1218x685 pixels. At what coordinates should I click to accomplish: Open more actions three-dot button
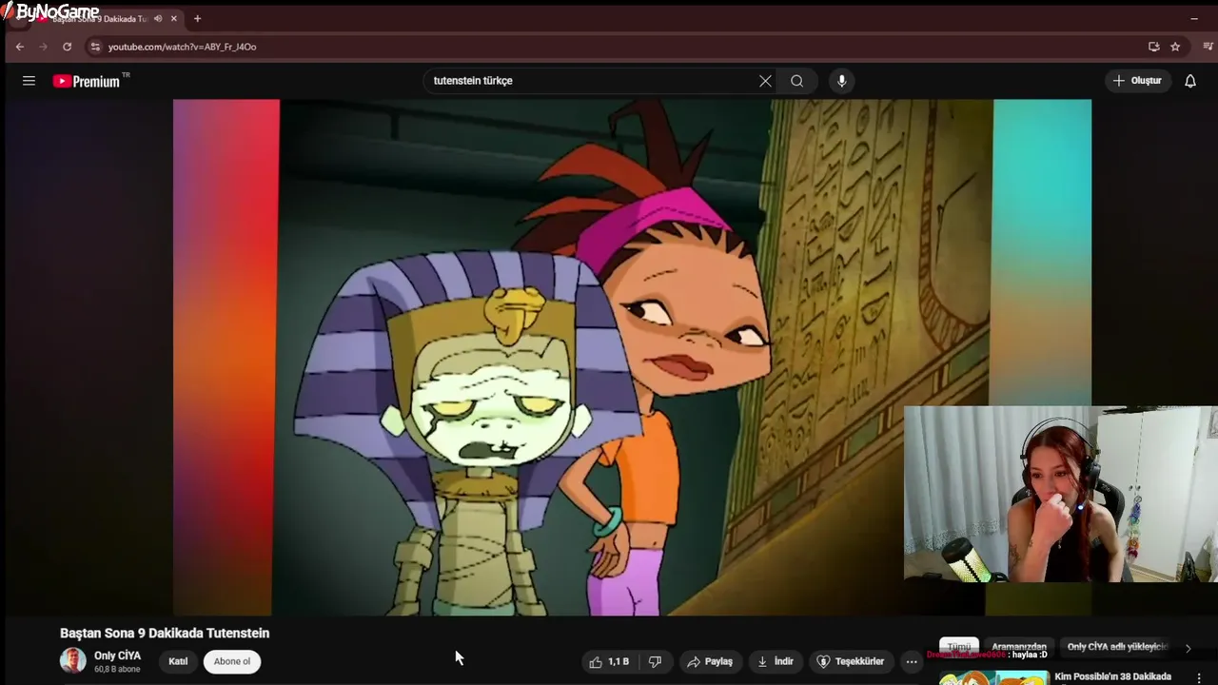coord(912,661)
